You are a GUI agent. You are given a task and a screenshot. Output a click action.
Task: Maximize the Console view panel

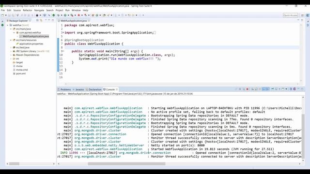point(302,89)
